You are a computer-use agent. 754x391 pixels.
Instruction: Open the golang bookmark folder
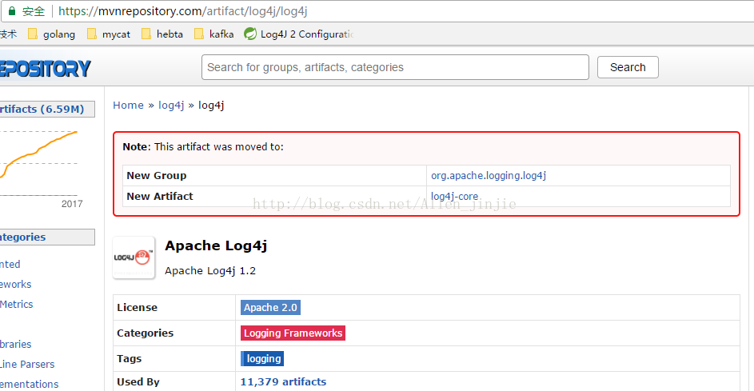[51, 34]
